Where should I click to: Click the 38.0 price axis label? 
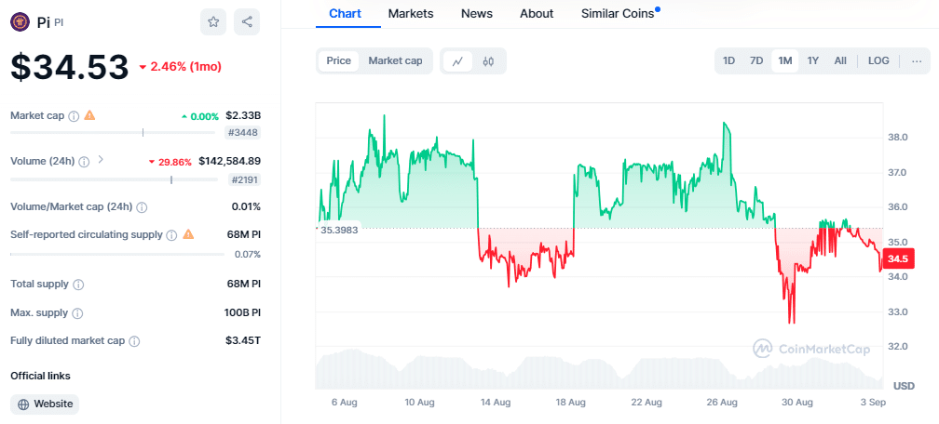[x=898, y=137]
